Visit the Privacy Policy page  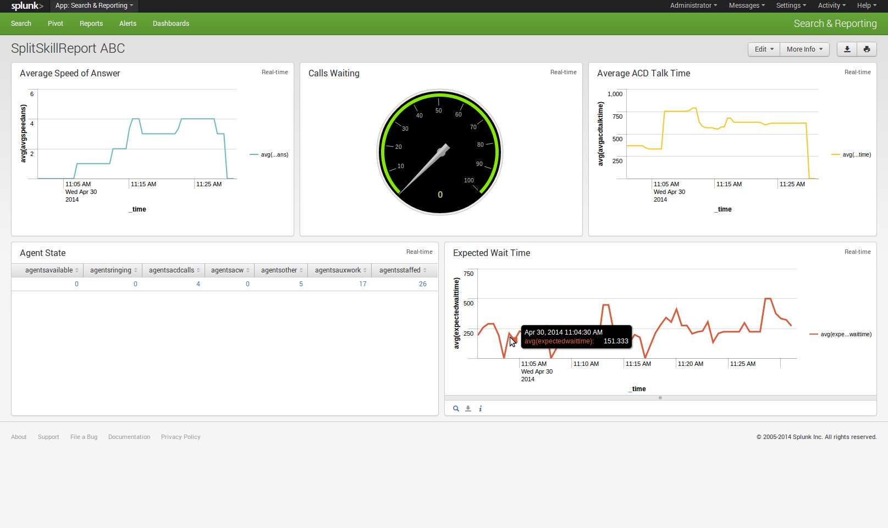coord(180,437)
